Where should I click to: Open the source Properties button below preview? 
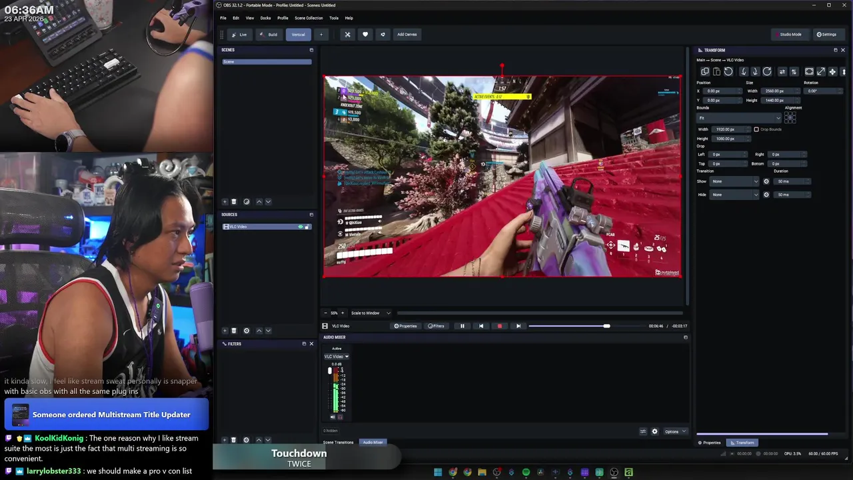point(405,326)
